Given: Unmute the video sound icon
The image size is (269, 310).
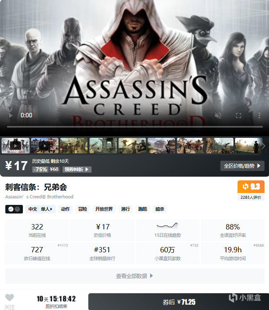Looking at the screenshot, I should click(218, 115).
